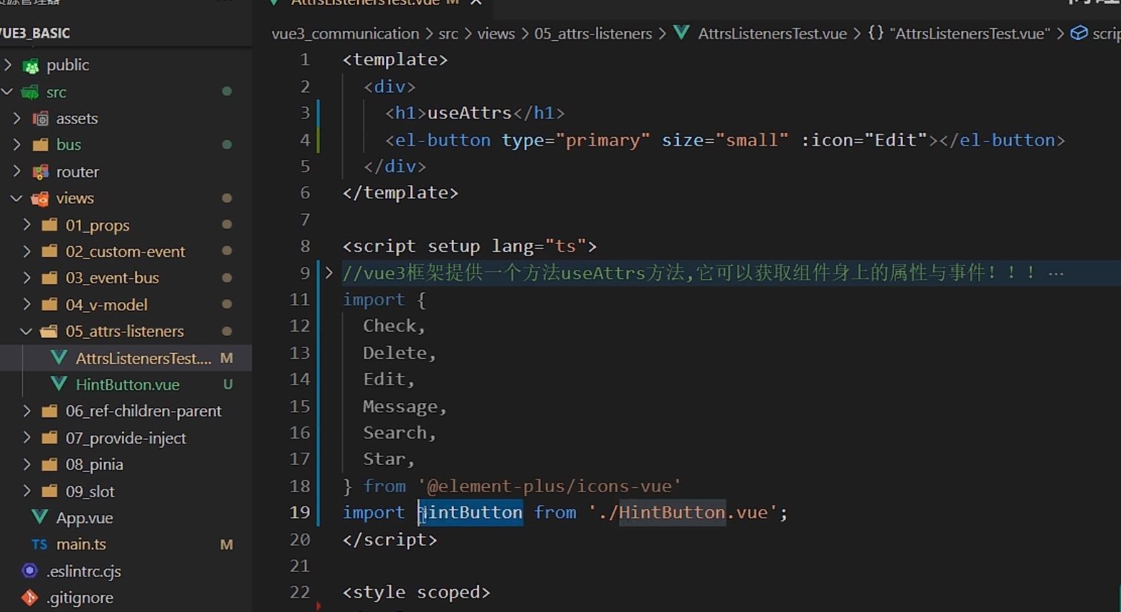The width and height of the screenshot is (1121, 612).
Task: Expand 06_ref-children-parent folder row
Action: tap(126, 411)
